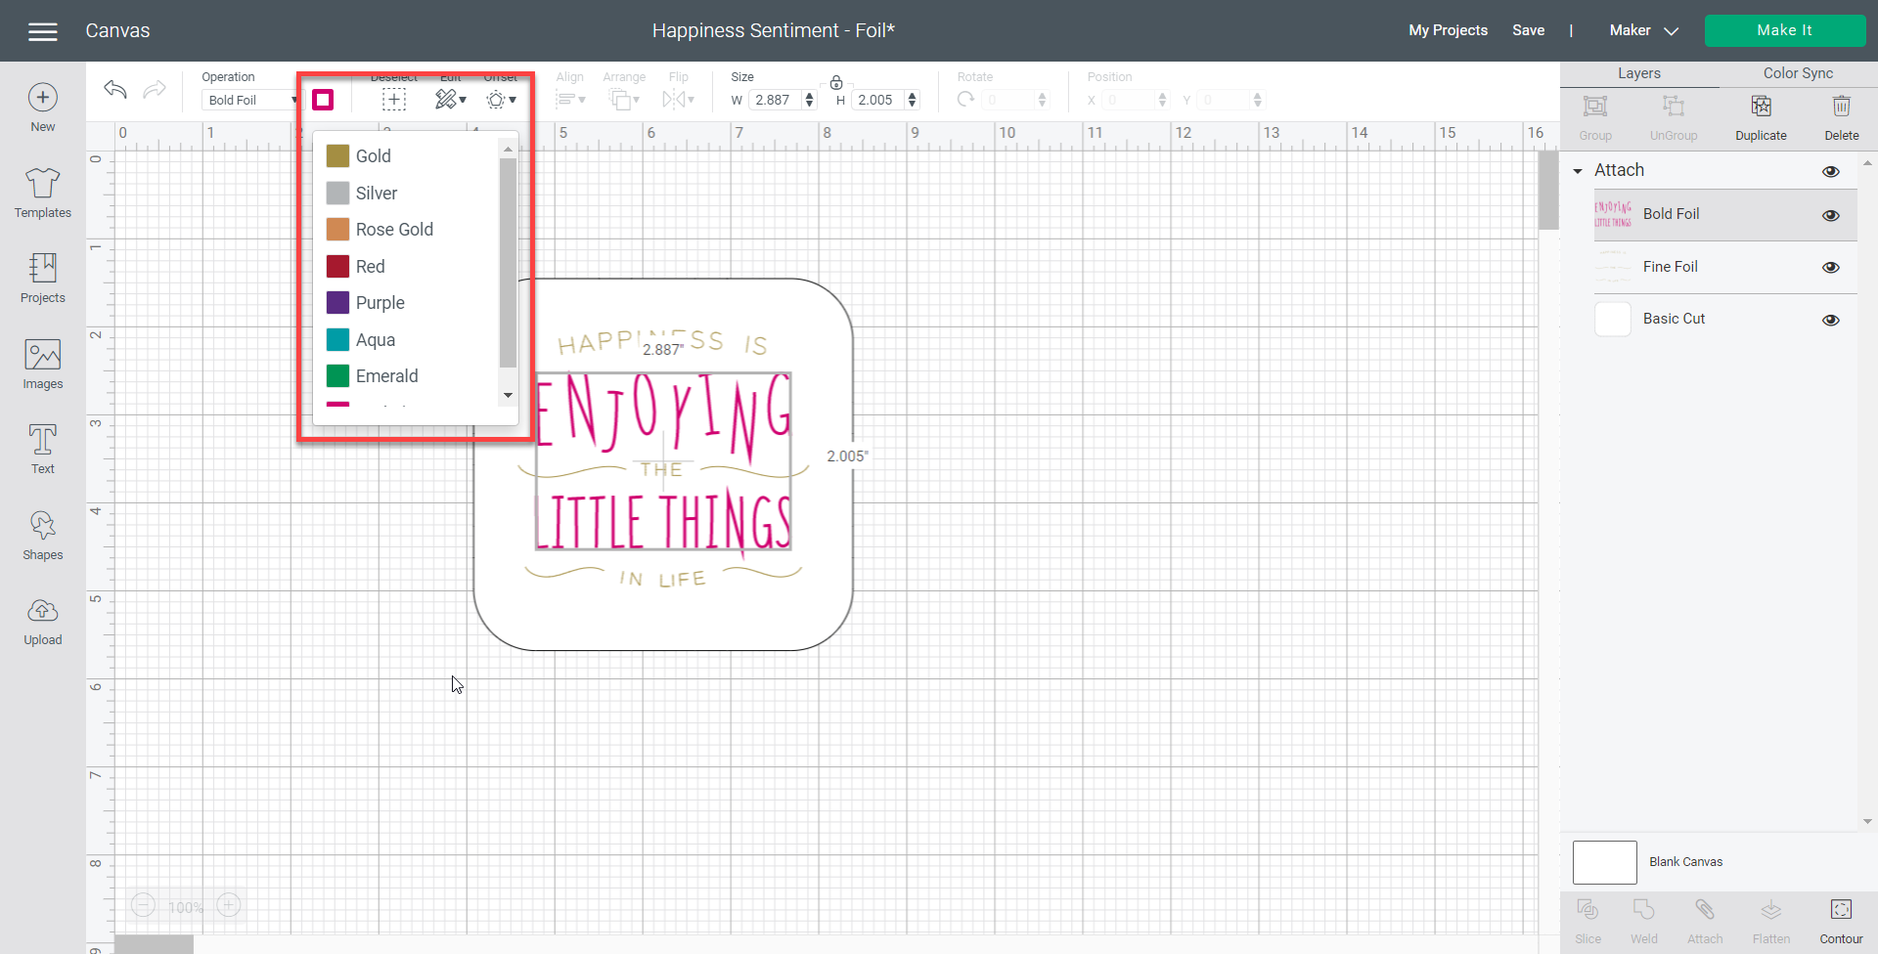Choose the Rose Gold foil color
This screenshot has height=954, width=1878.
click(393, 230)
